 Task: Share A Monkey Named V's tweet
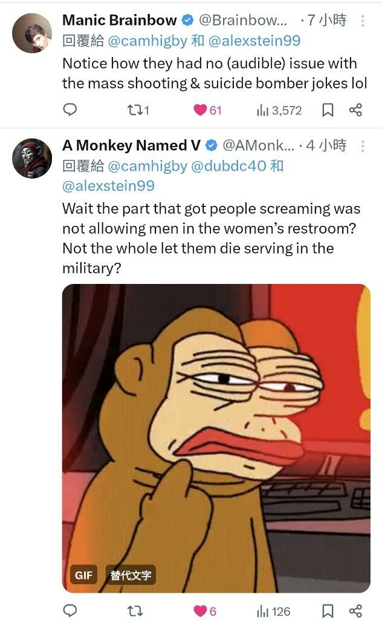356,610
